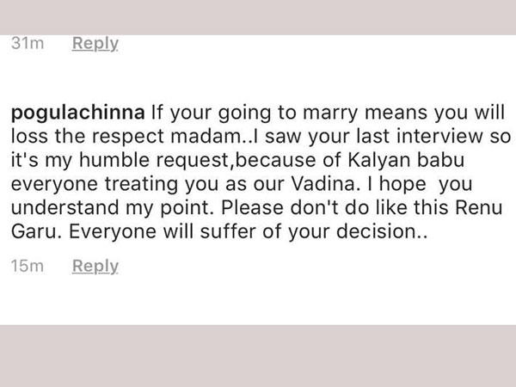Click the 31m comment timestamp
Image resolution: width=516 pixels, height=387 pixels.
click(x=28, y=43)
